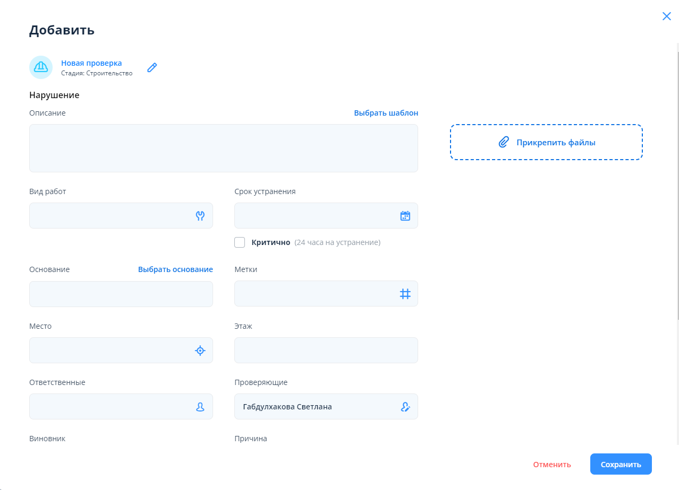
Task: Click into the Описание text area
Action: point(223,148)
